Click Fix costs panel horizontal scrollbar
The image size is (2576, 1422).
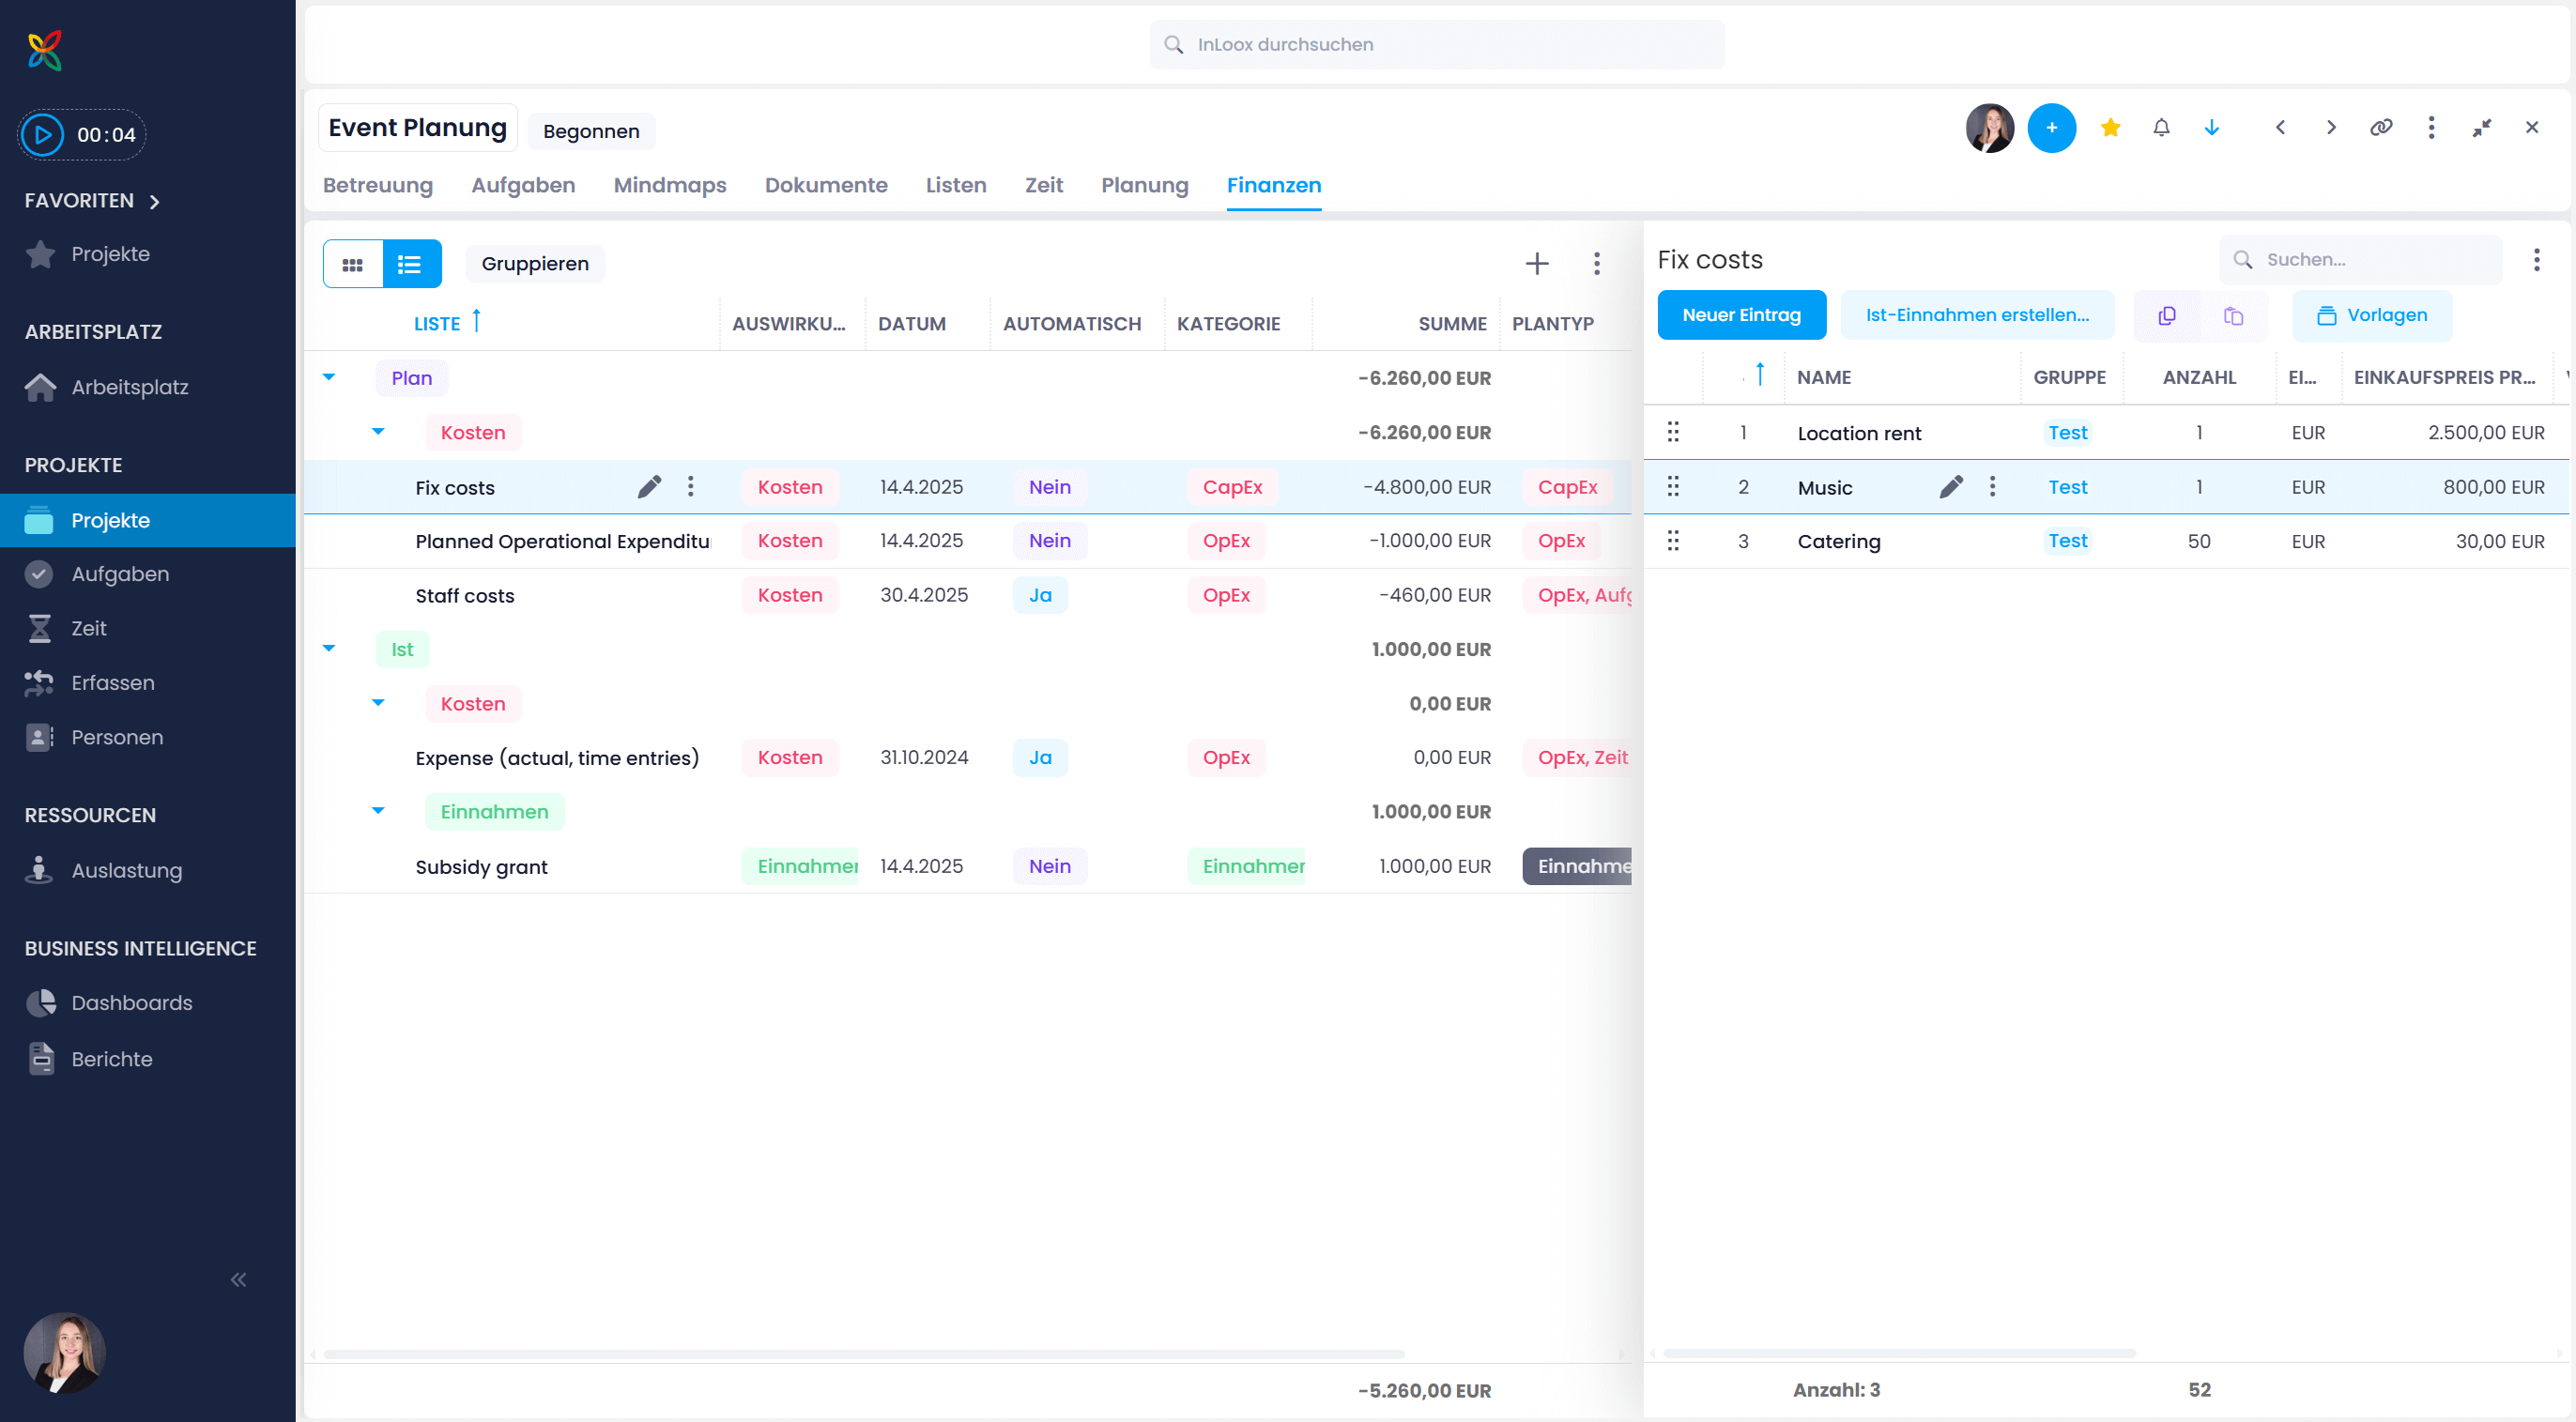click(1899, 1354)
